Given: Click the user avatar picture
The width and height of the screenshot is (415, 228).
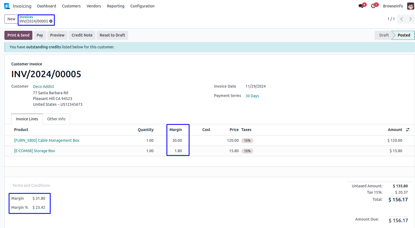Looking at the screenshot, I should point(410,6).
